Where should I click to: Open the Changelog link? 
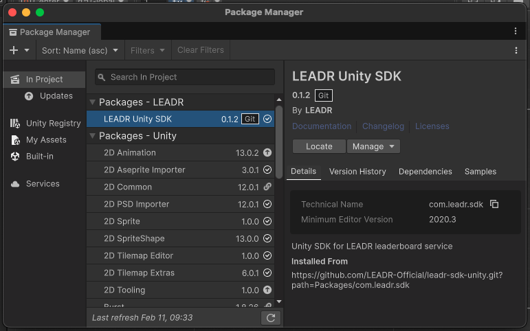pos(383,126)
